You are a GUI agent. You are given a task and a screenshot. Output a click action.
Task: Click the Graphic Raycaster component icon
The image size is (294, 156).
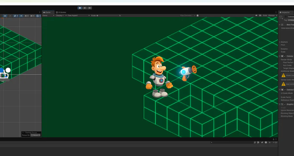[282, 104]
